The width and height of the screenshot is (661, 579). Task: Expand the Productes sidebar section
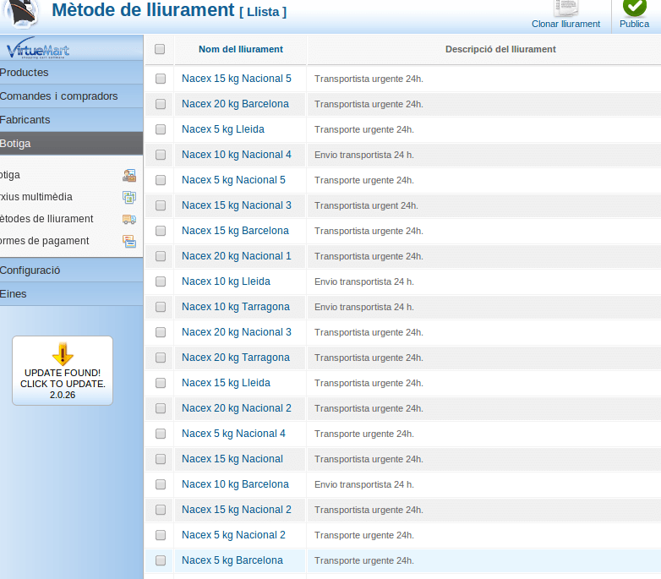tap(71, 73)
